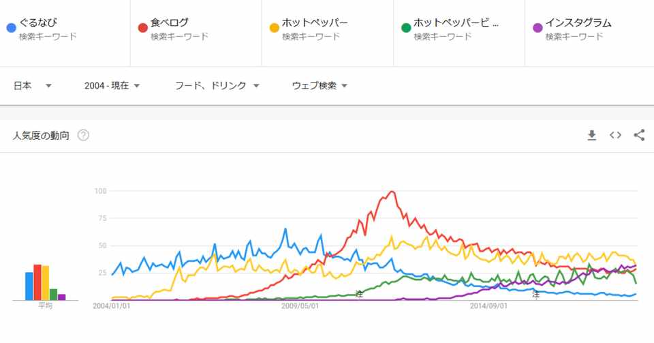The width and height of the screenshot is (654, 343).
Task: Click the first 注 note marker on chart
Action: click(359, 294)
